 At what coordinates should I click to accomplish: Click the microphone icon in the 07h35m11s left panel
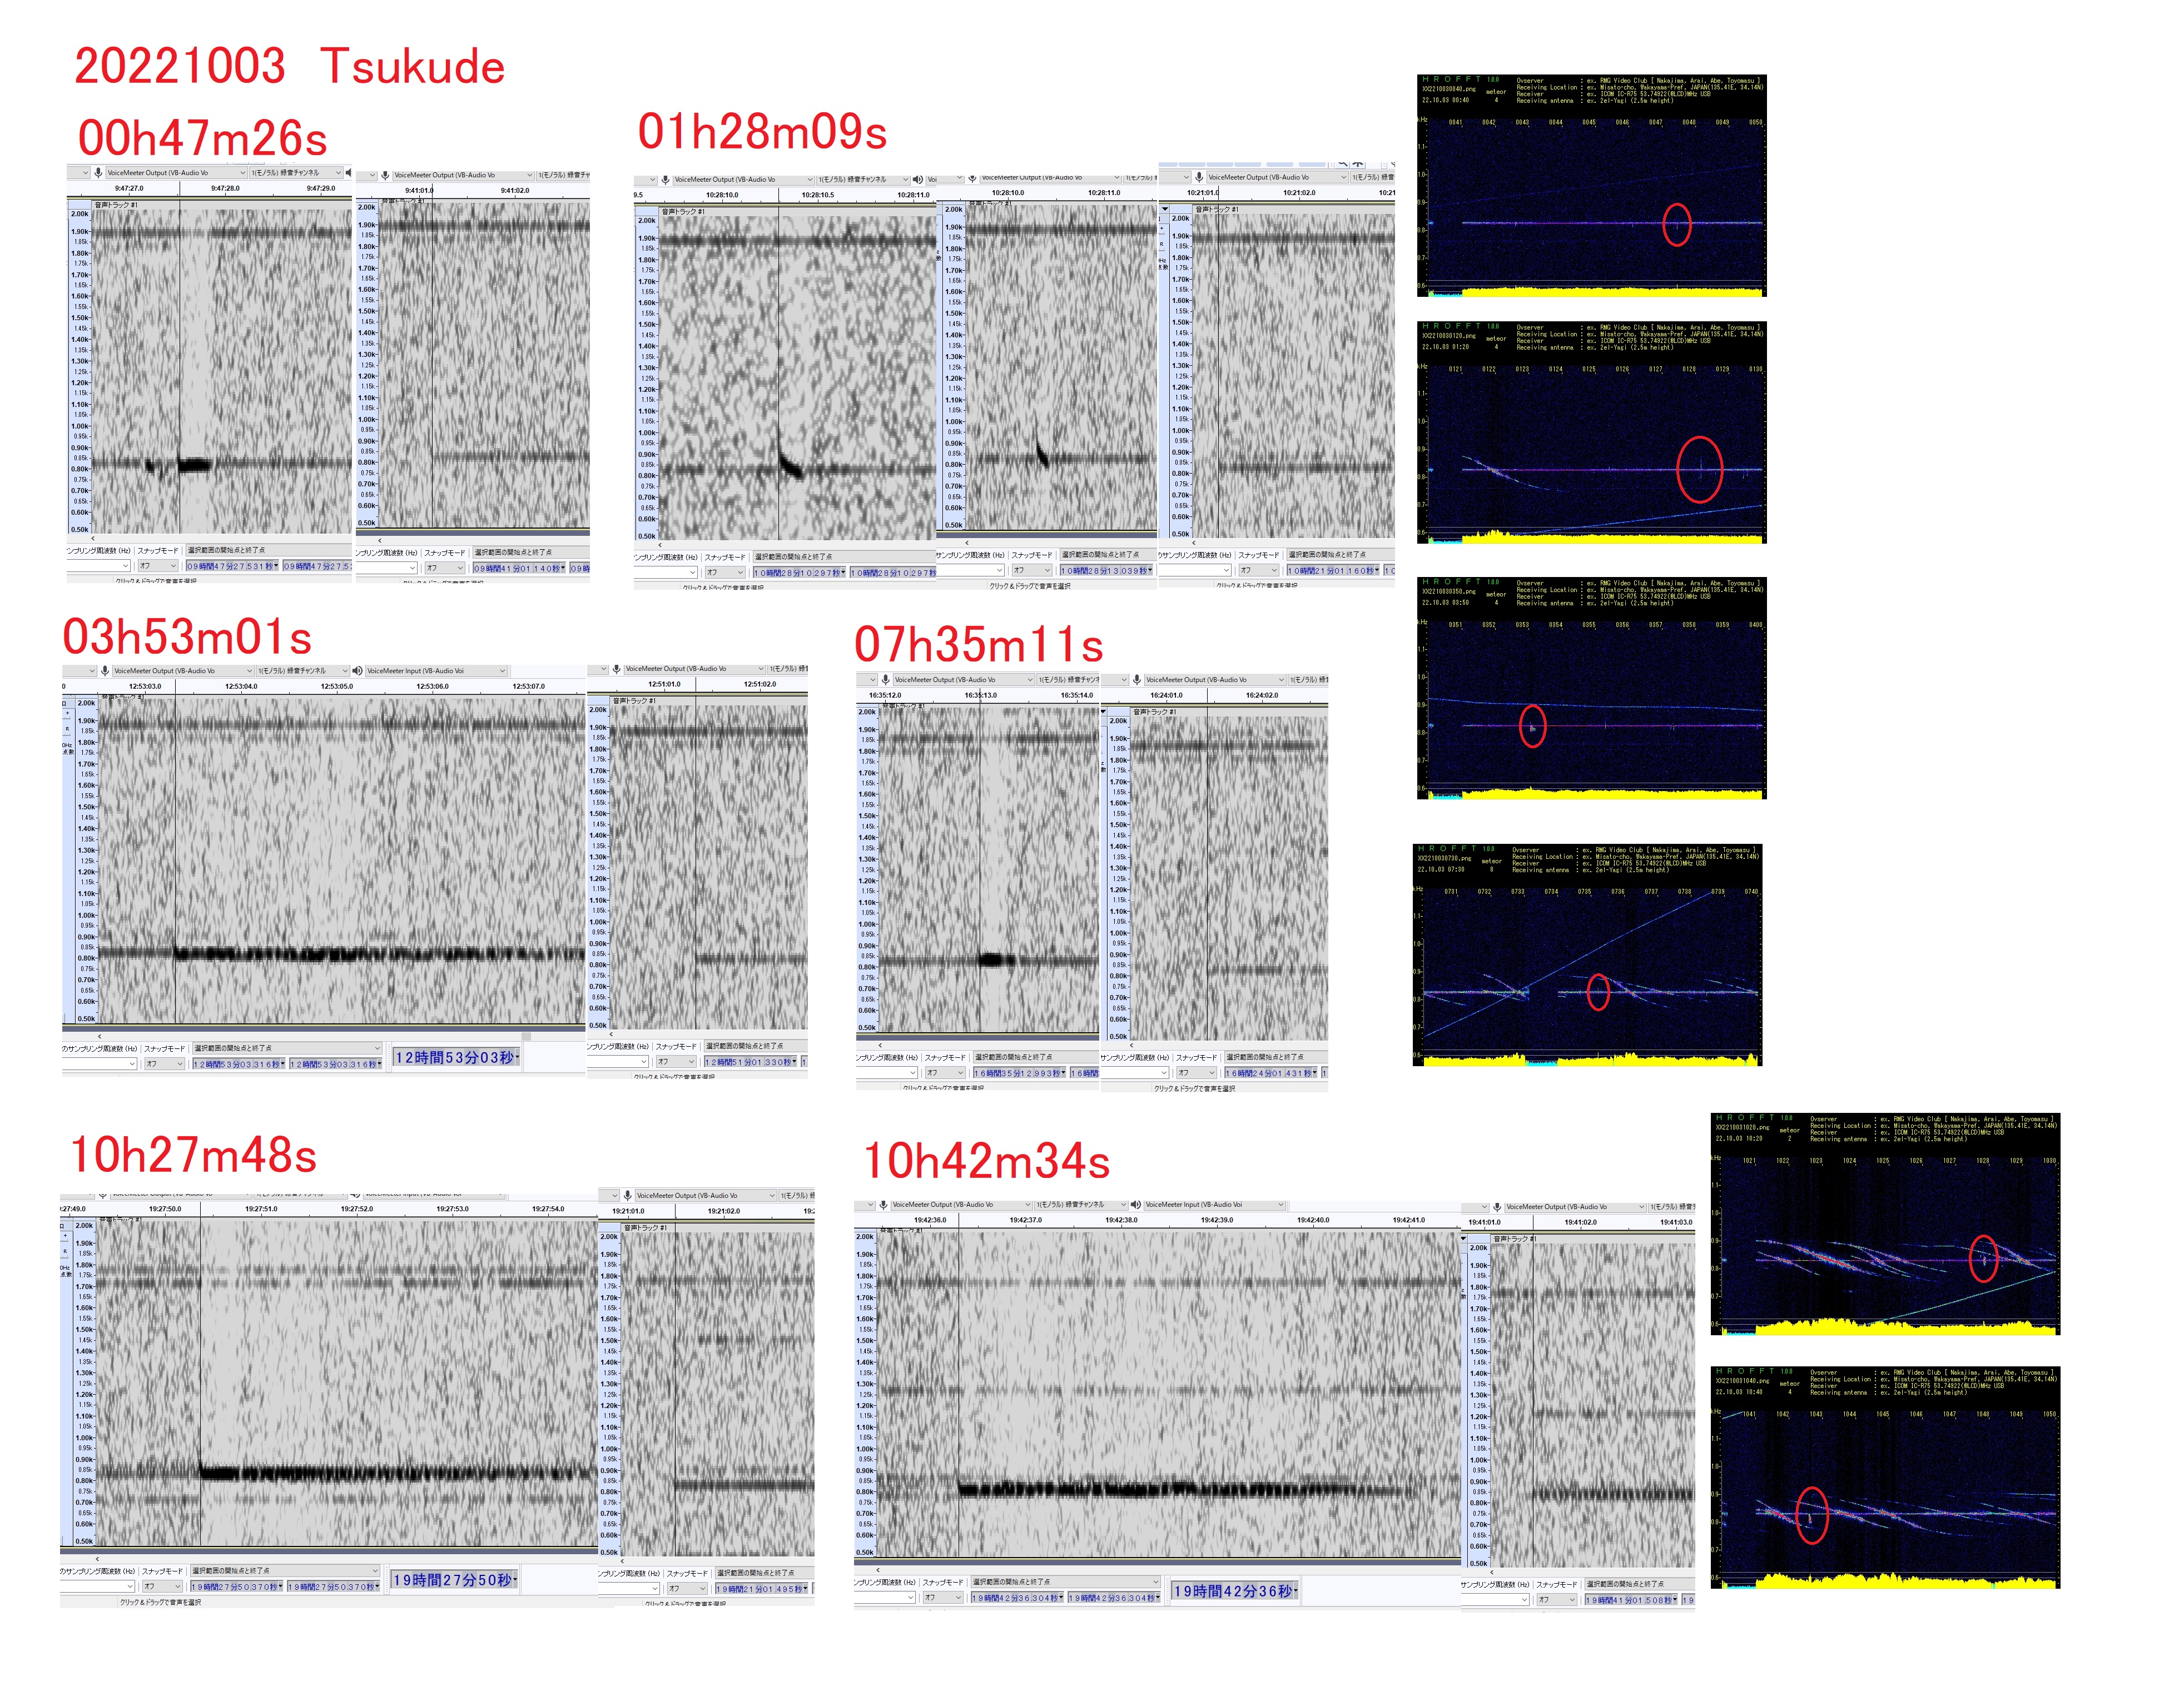point(886,680)
